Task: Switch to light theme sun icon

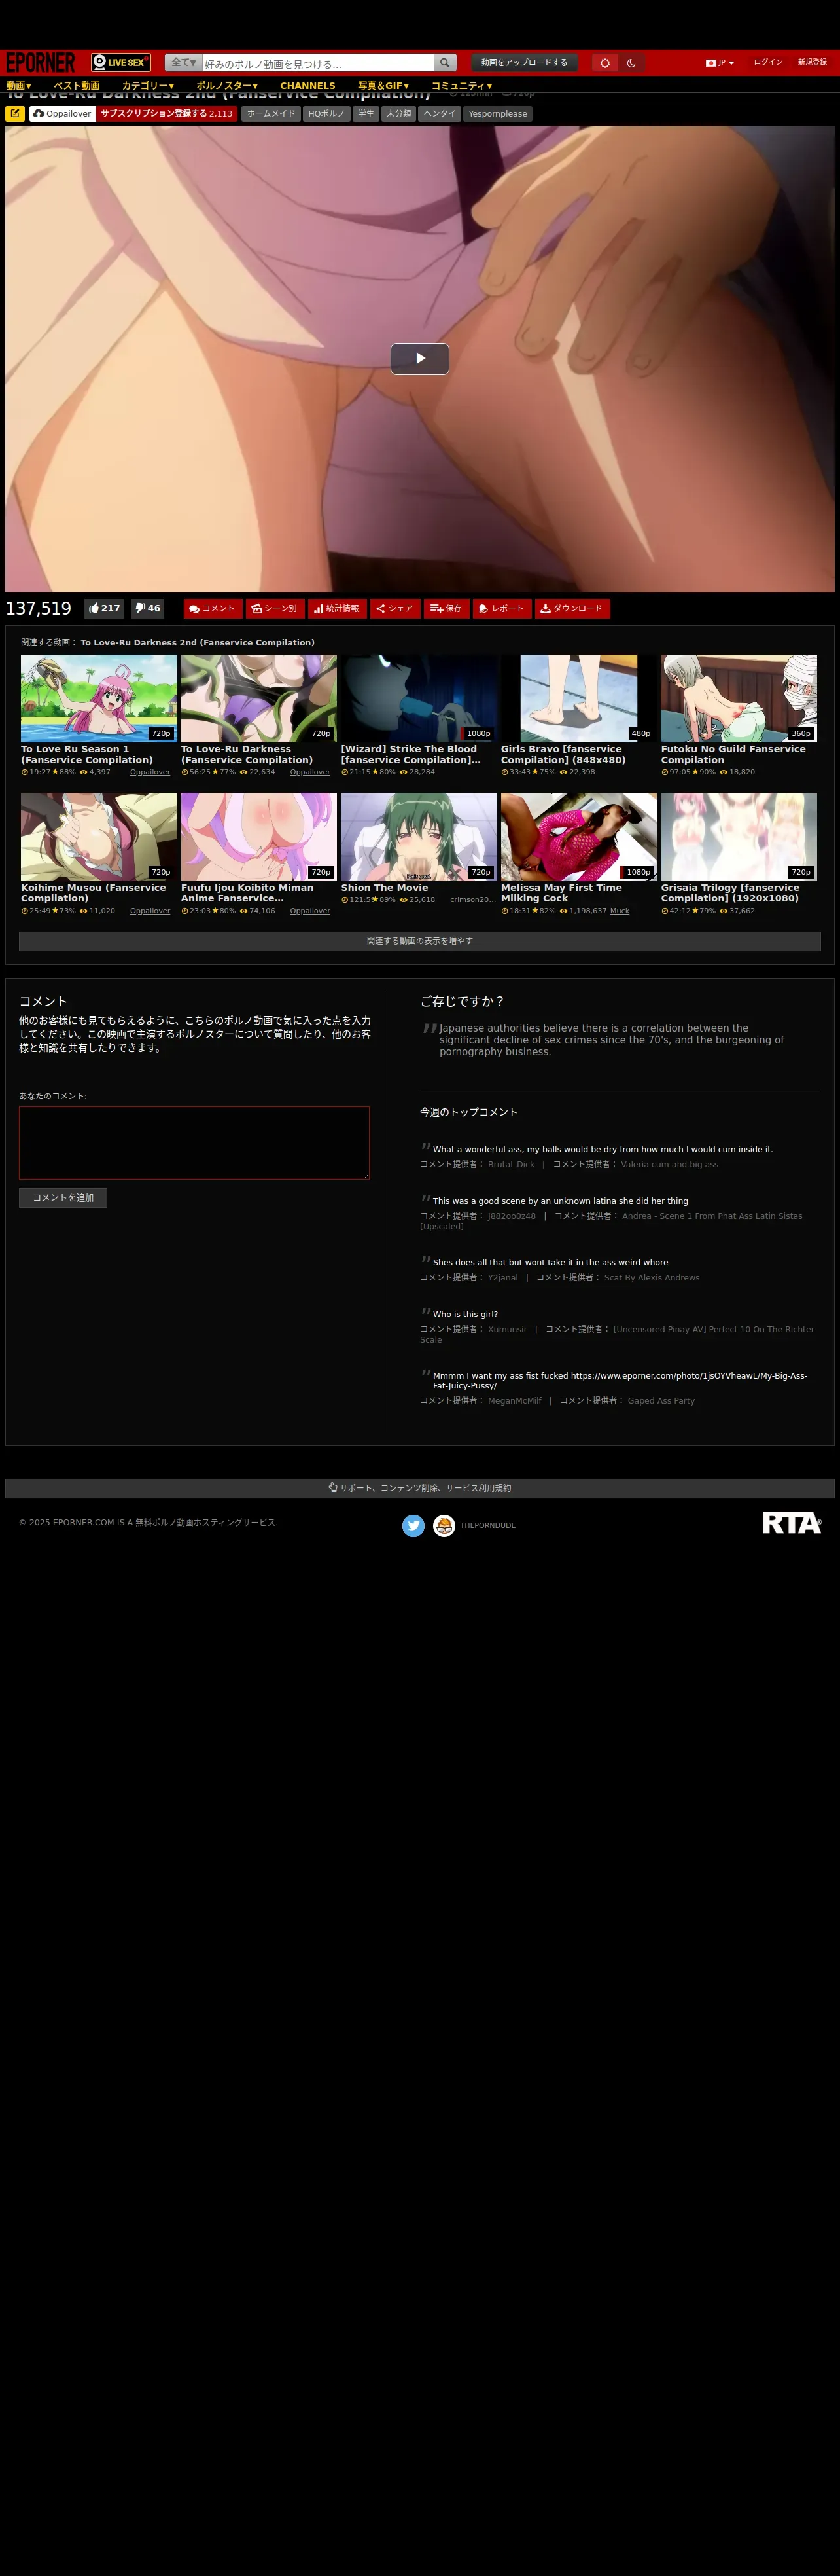Action: [604, 62]
